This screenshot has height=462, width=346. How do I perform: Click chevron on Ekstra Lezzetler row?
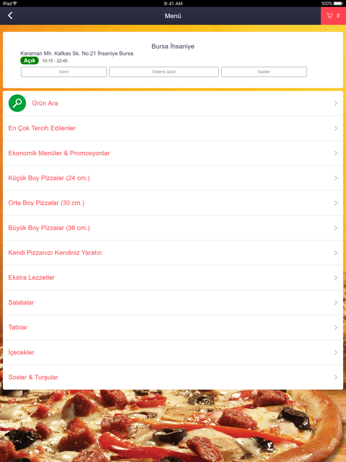click(336, 277)
